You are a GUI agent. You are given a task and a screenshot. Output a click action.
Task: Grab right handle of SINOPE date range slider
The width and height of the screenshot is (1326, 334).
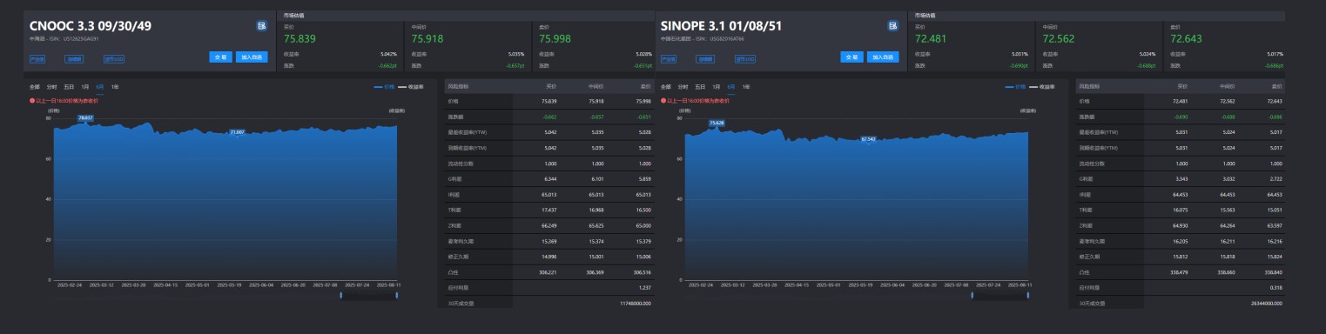tap(1028, 296)
